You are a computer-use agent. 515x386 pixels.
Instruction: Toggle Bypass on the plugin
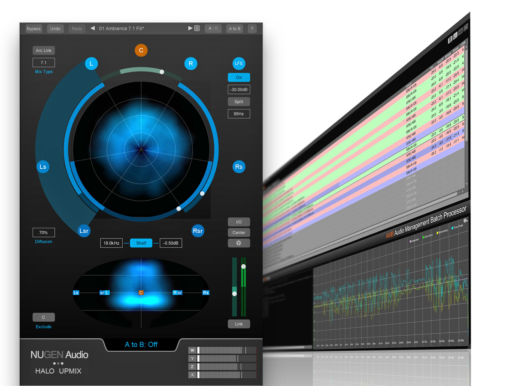coord(33,29)
